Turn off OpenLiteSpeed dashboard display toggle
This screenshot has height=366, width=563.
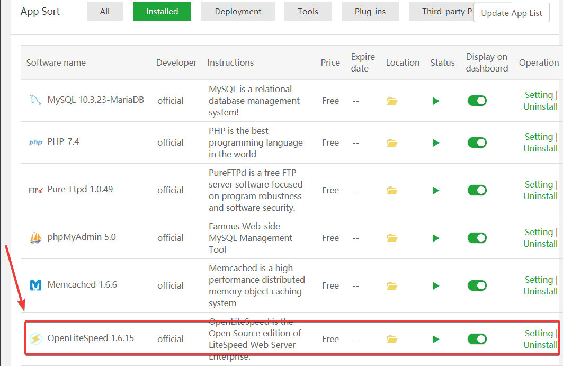tap(477, 339)
